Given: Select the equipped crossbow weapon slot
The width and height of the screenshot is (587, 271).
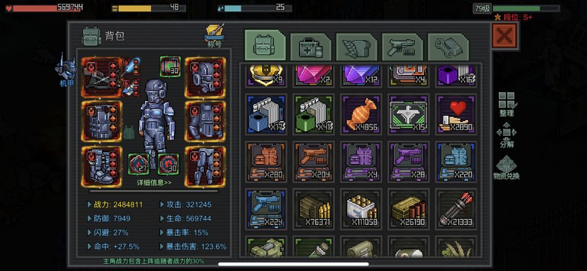Looking at the screenshot, I should coord(101,78).
